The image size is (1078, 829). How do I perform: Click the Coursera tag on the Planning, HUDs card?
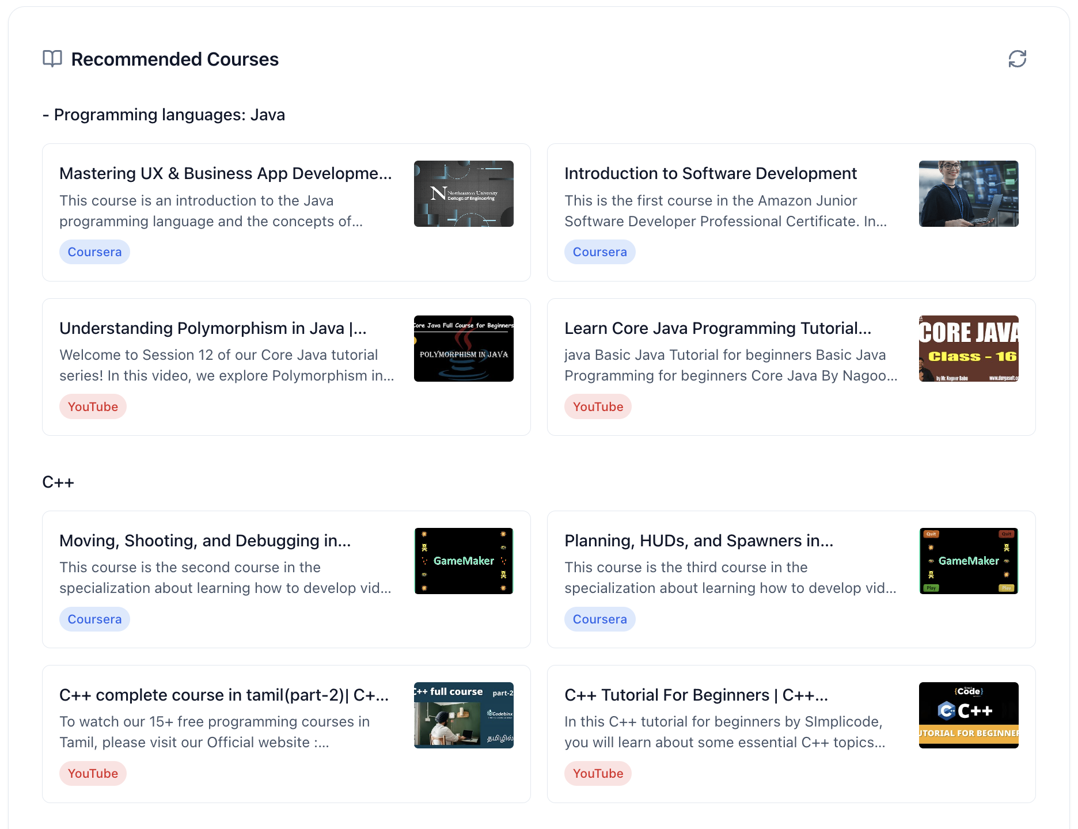pos(600,619)
